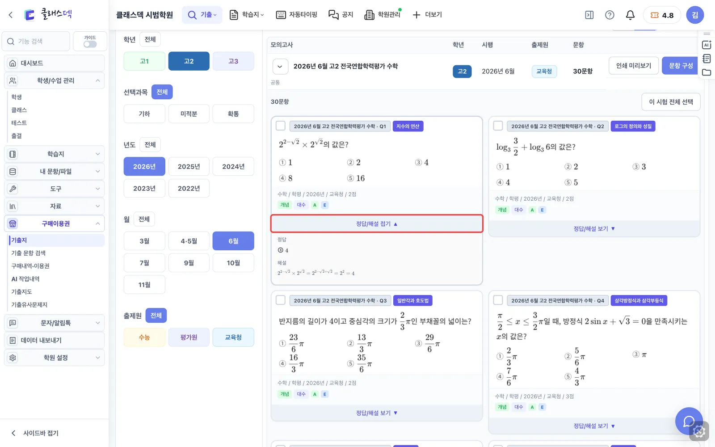Open the worksheet list icon on right rail
The height and width of the screenshot is (447, 715).
coord(707,59)
